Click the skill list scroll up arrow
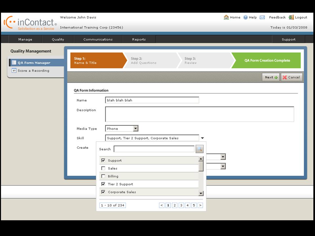 (x=201, y=159)
